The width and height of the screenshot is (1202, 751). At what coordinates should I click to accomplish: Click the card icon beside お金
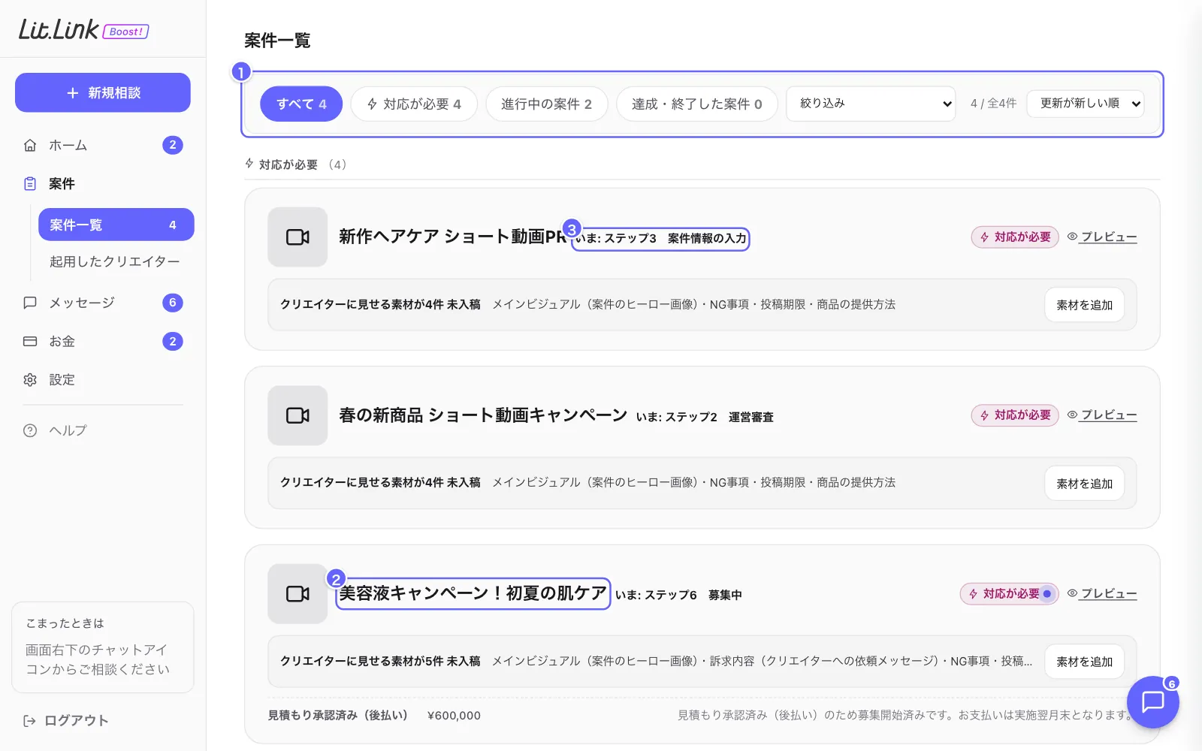[30, 341]
